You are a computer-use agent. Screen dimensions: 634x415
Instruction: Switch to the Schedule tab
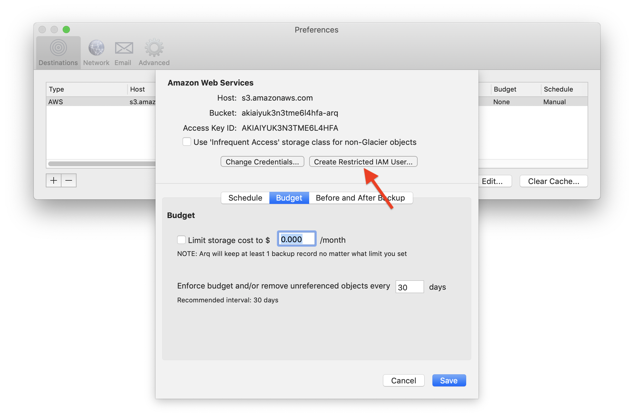(x=245, y=198)
